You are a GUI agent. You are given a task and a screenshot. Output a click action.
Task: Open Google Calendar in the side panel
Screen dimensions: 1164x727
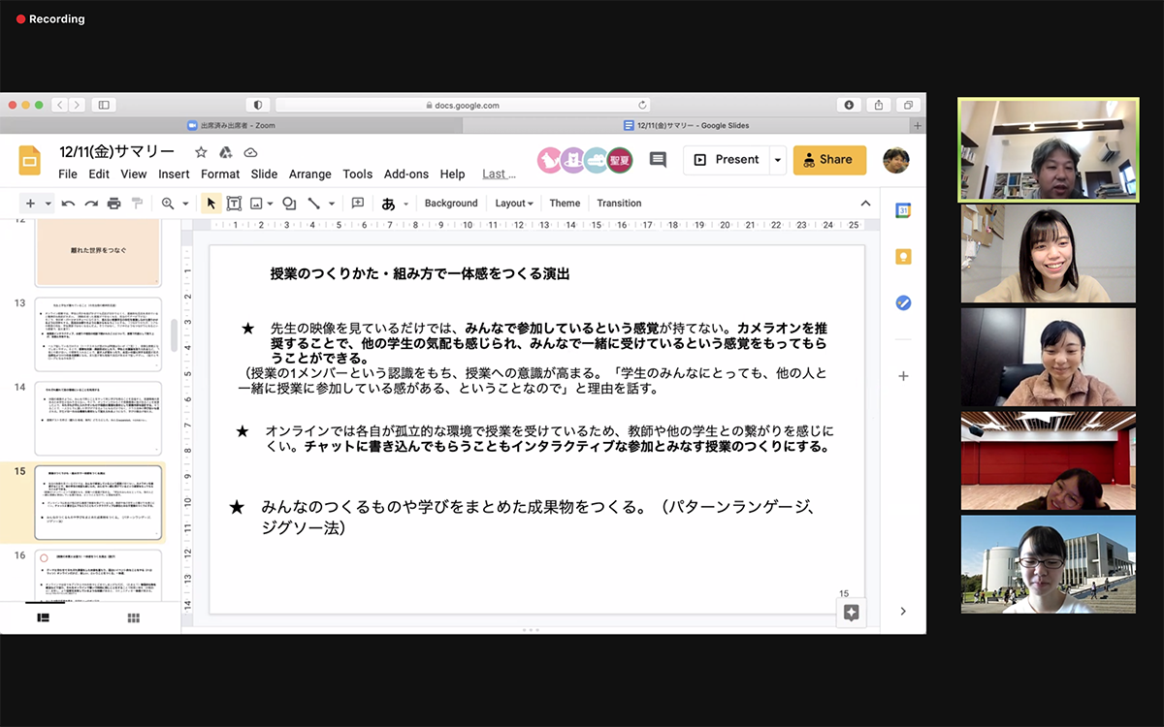tap(903, 210)
